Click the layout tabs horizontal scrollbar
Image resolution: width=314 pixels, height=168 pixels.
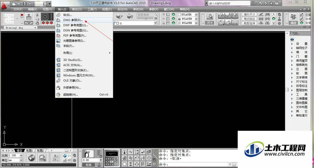tap(61, 150)
